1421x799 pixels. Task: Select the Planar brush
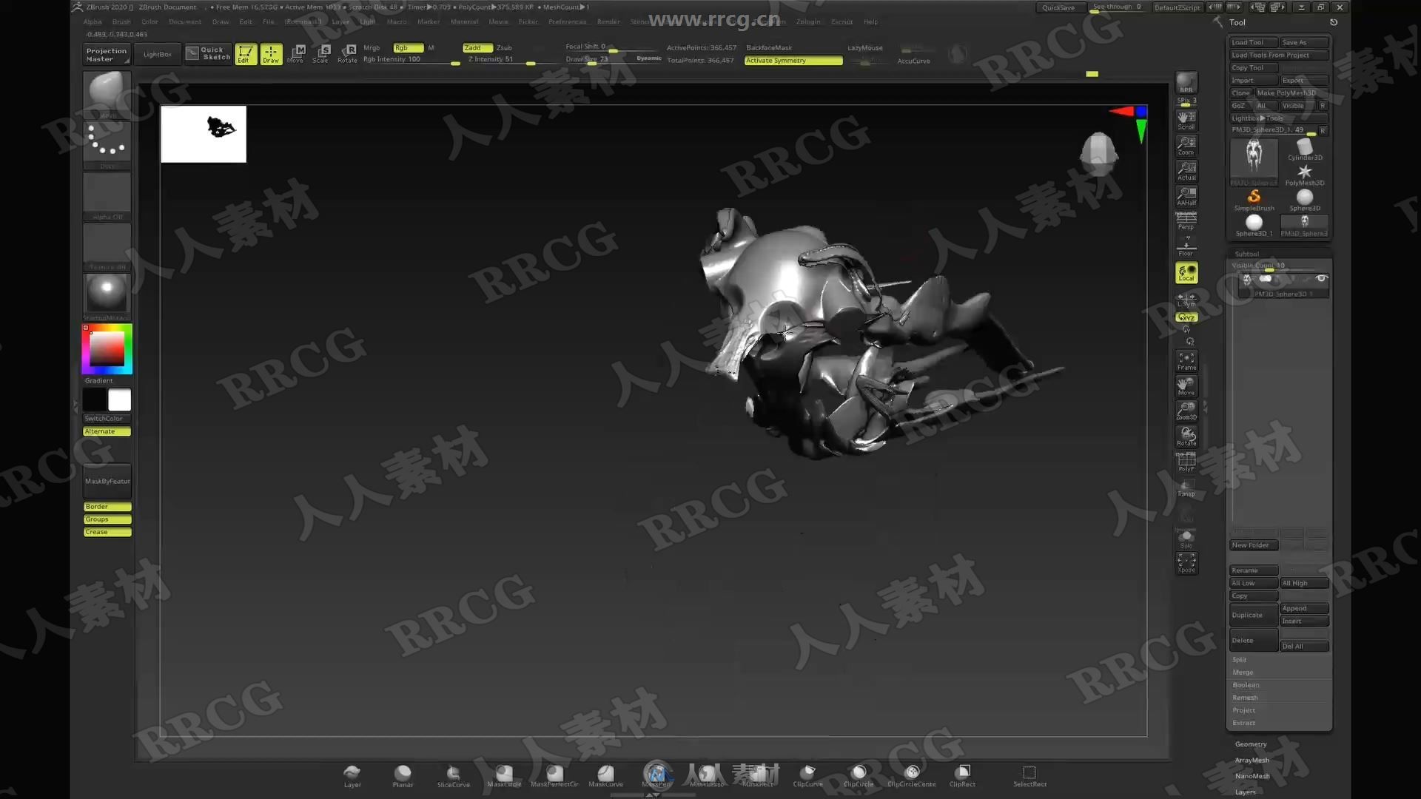click(403, 775)
